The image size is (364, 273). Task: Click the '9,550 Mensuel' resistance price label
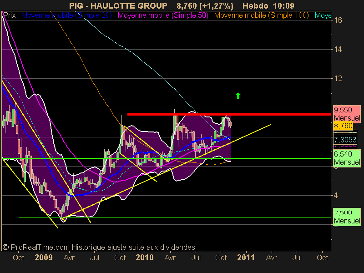tap(347, 114)
